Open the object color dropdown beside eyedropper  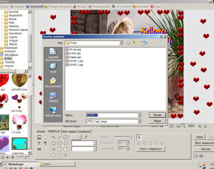point(80,137)
